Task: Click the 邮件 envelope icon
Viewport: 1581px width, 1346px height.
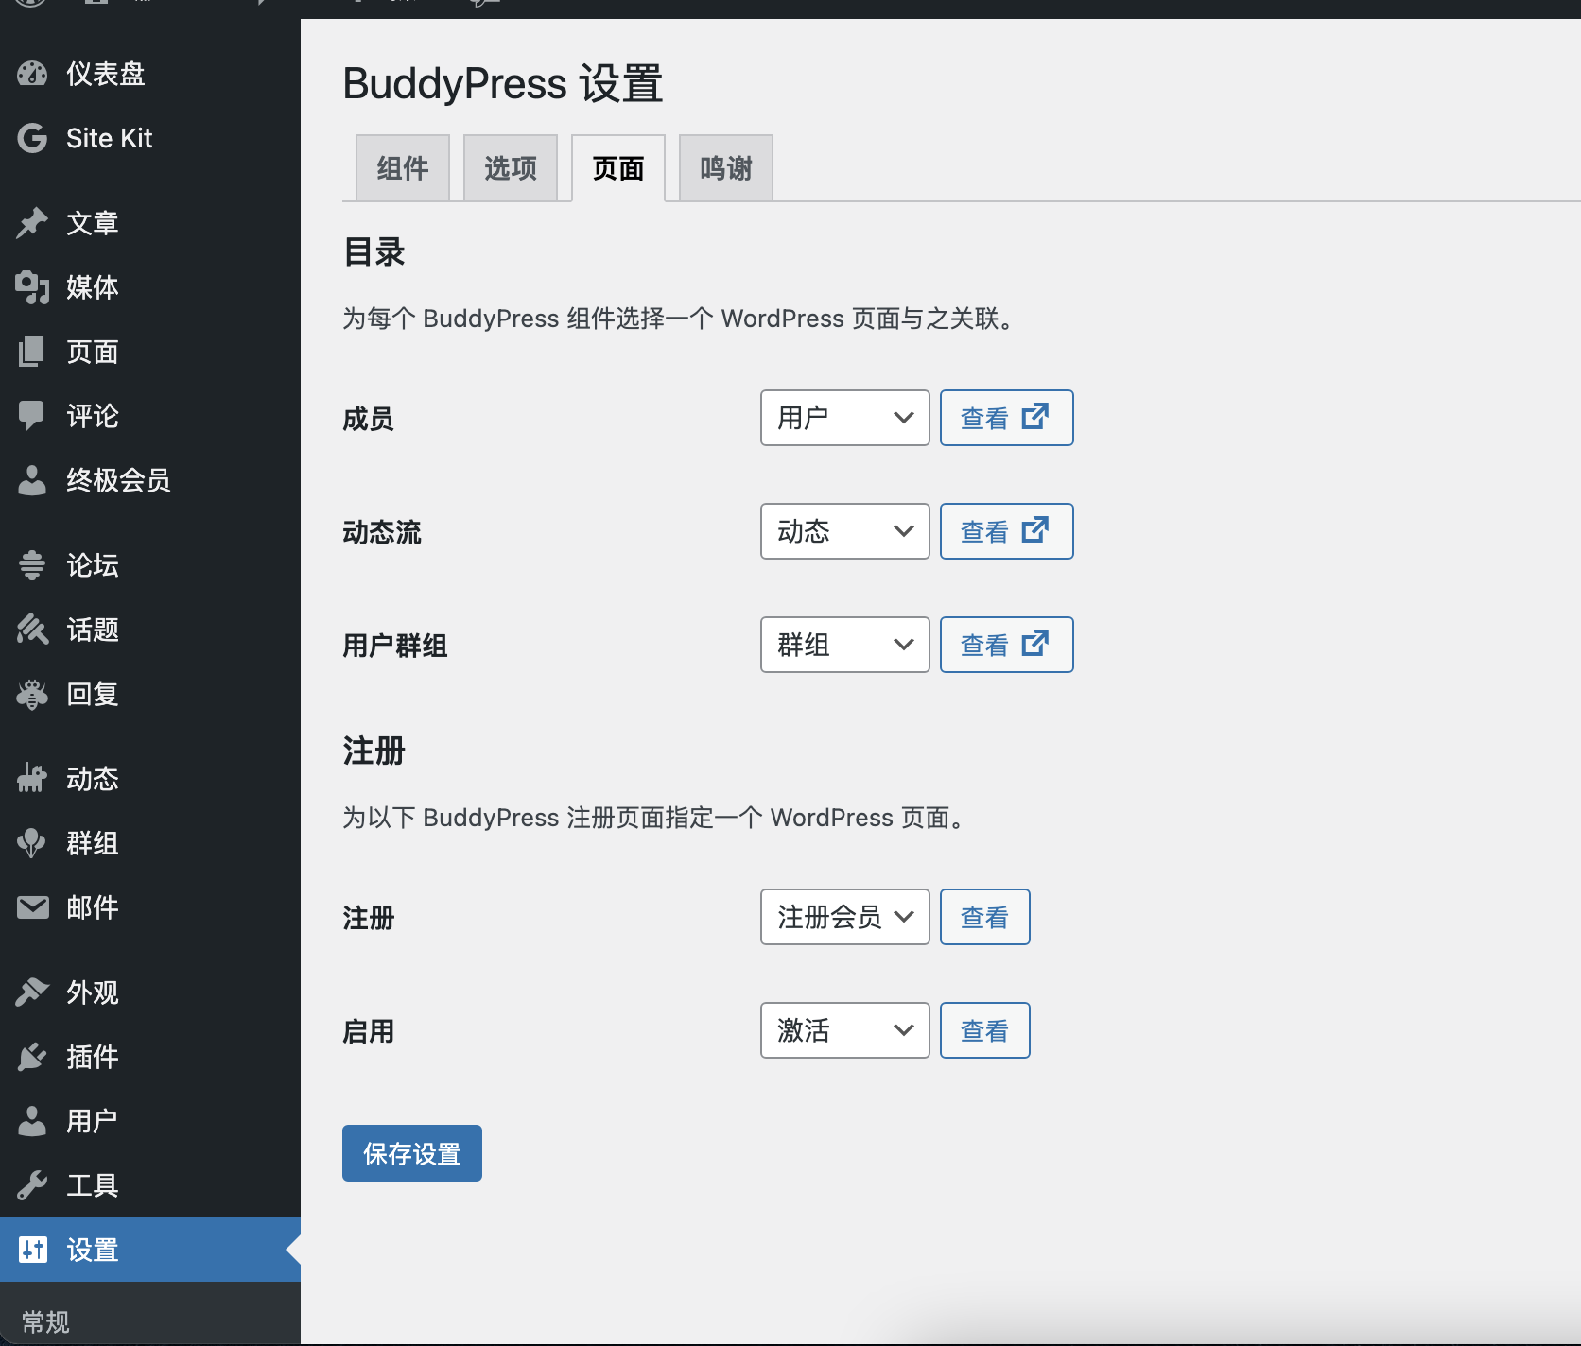Action: point(32,907)
